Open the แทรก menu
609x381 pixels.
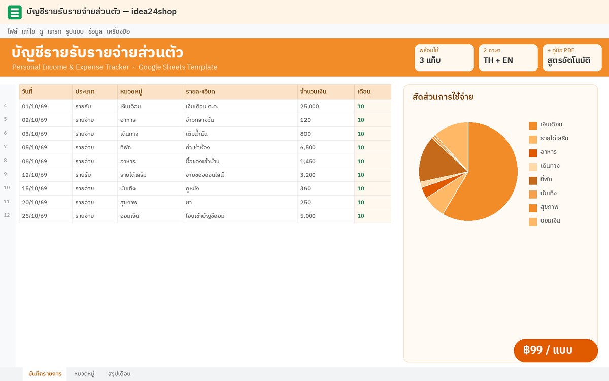54,31
